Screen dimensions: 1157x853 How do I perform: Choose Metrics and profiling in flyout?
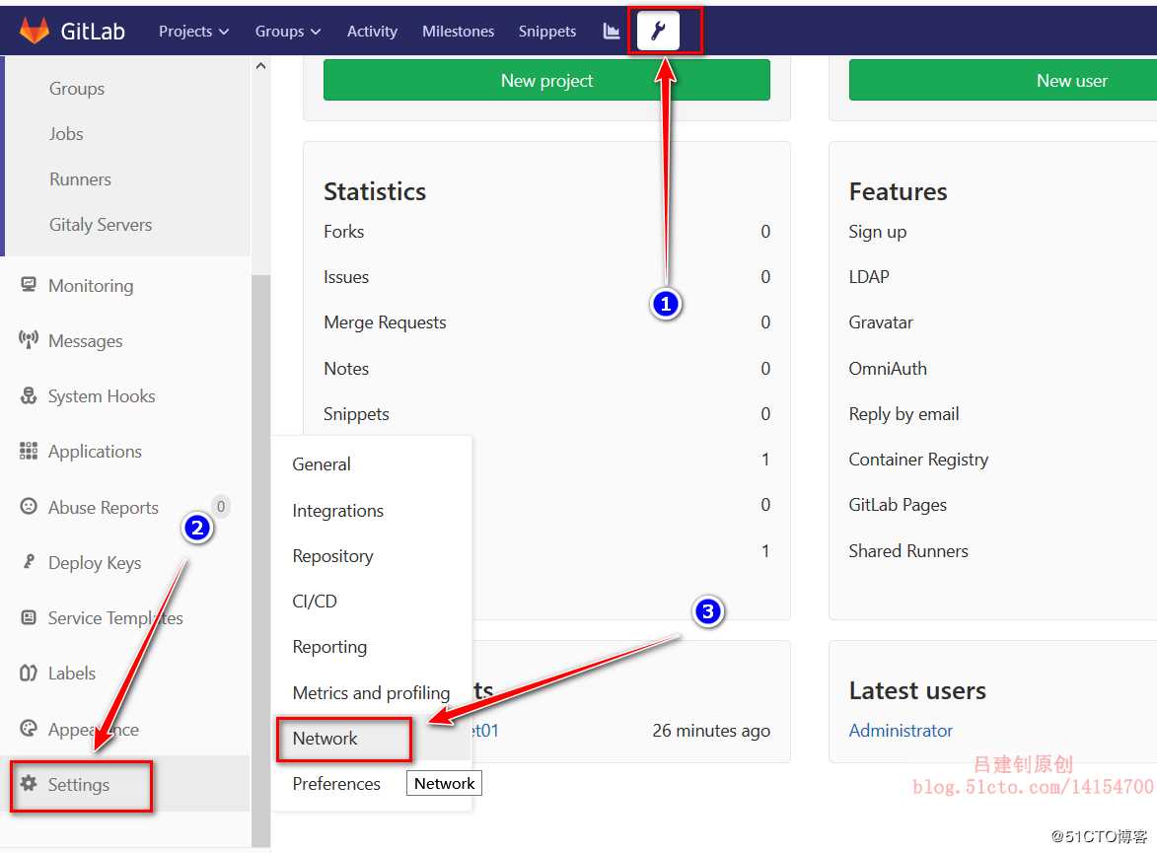[371, 693]
